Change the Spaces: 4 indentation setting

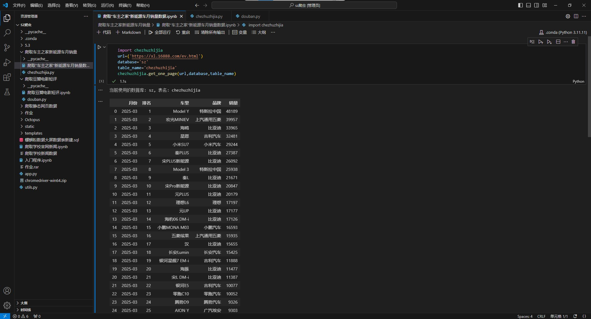click(525, 316)
